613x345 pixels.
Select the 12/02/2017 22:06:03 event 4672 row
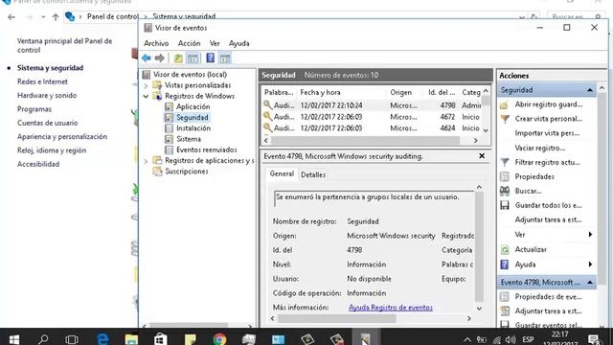pyautogui.click(x=373, y=117)
